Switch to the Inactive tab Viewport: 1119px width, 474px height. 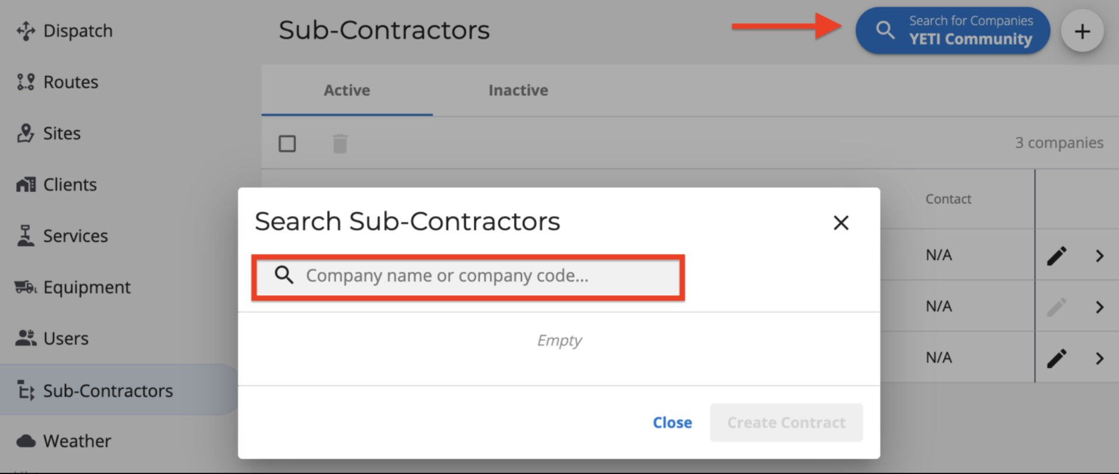518,90
